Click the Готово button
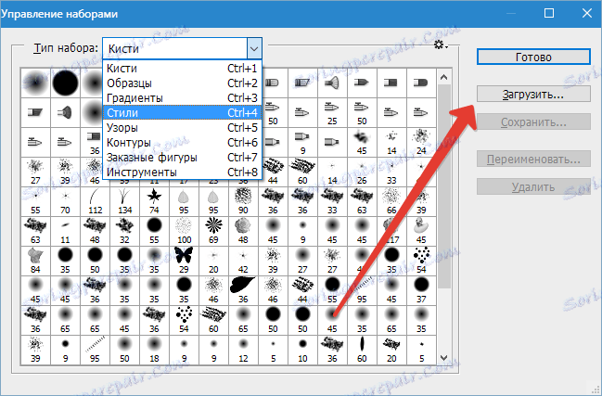The image size is (602, 396). pos(533,57)
